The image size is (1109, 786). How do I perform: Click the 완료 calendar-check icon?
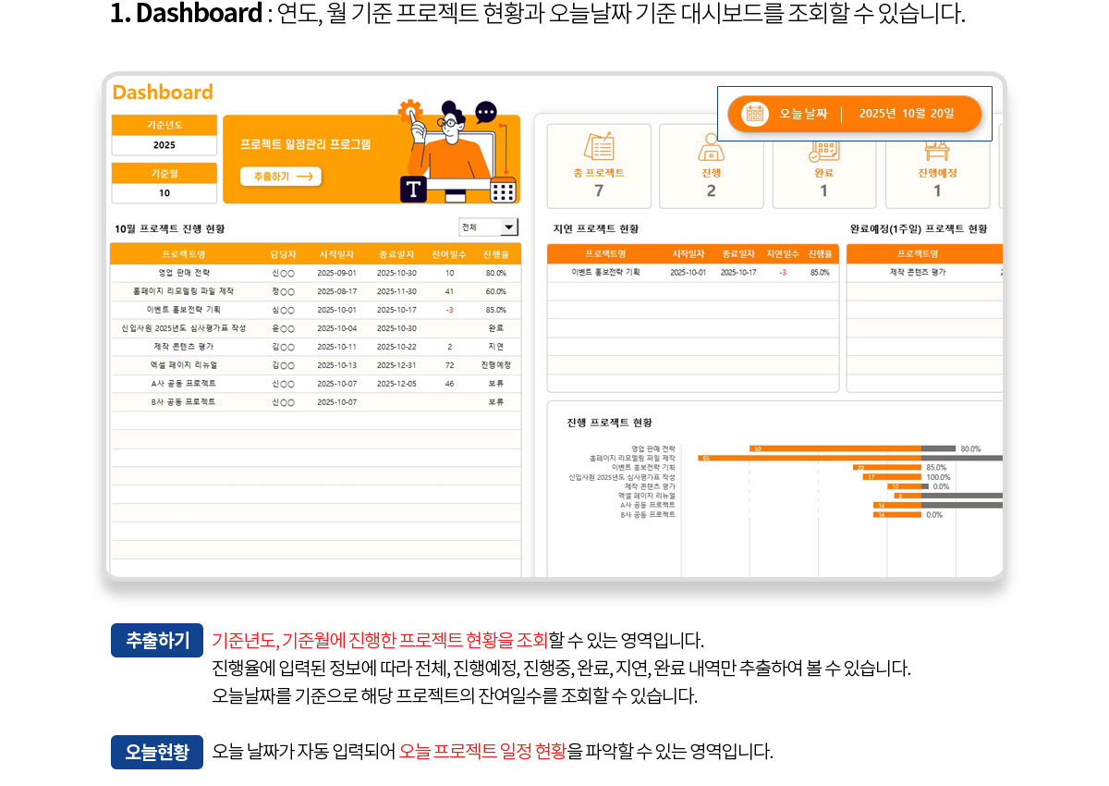coord(823,151)
